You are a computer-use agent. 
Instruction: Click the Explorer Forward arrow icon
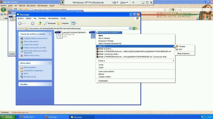click(33, 23)
